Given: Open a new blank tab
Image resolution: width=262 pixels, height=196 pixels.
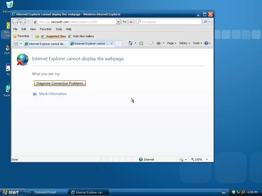Looking at the screenshot, I should [118, 44].
